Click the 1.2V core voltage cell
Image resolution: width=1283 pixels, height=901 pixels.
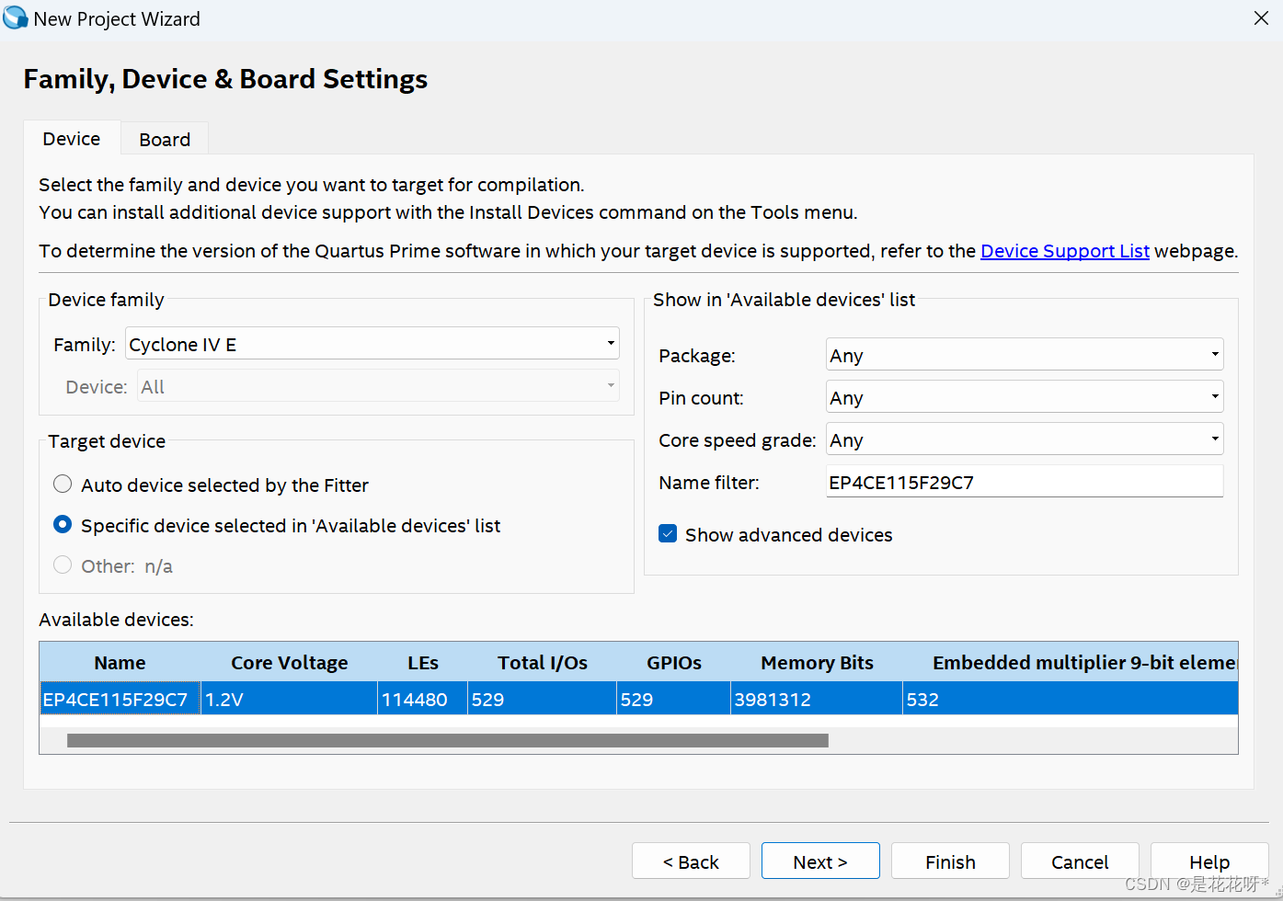coord(289,699)
